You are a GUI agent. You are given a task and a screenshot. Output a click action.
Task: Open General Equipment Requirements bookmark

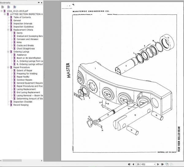[x=30, y=83]
